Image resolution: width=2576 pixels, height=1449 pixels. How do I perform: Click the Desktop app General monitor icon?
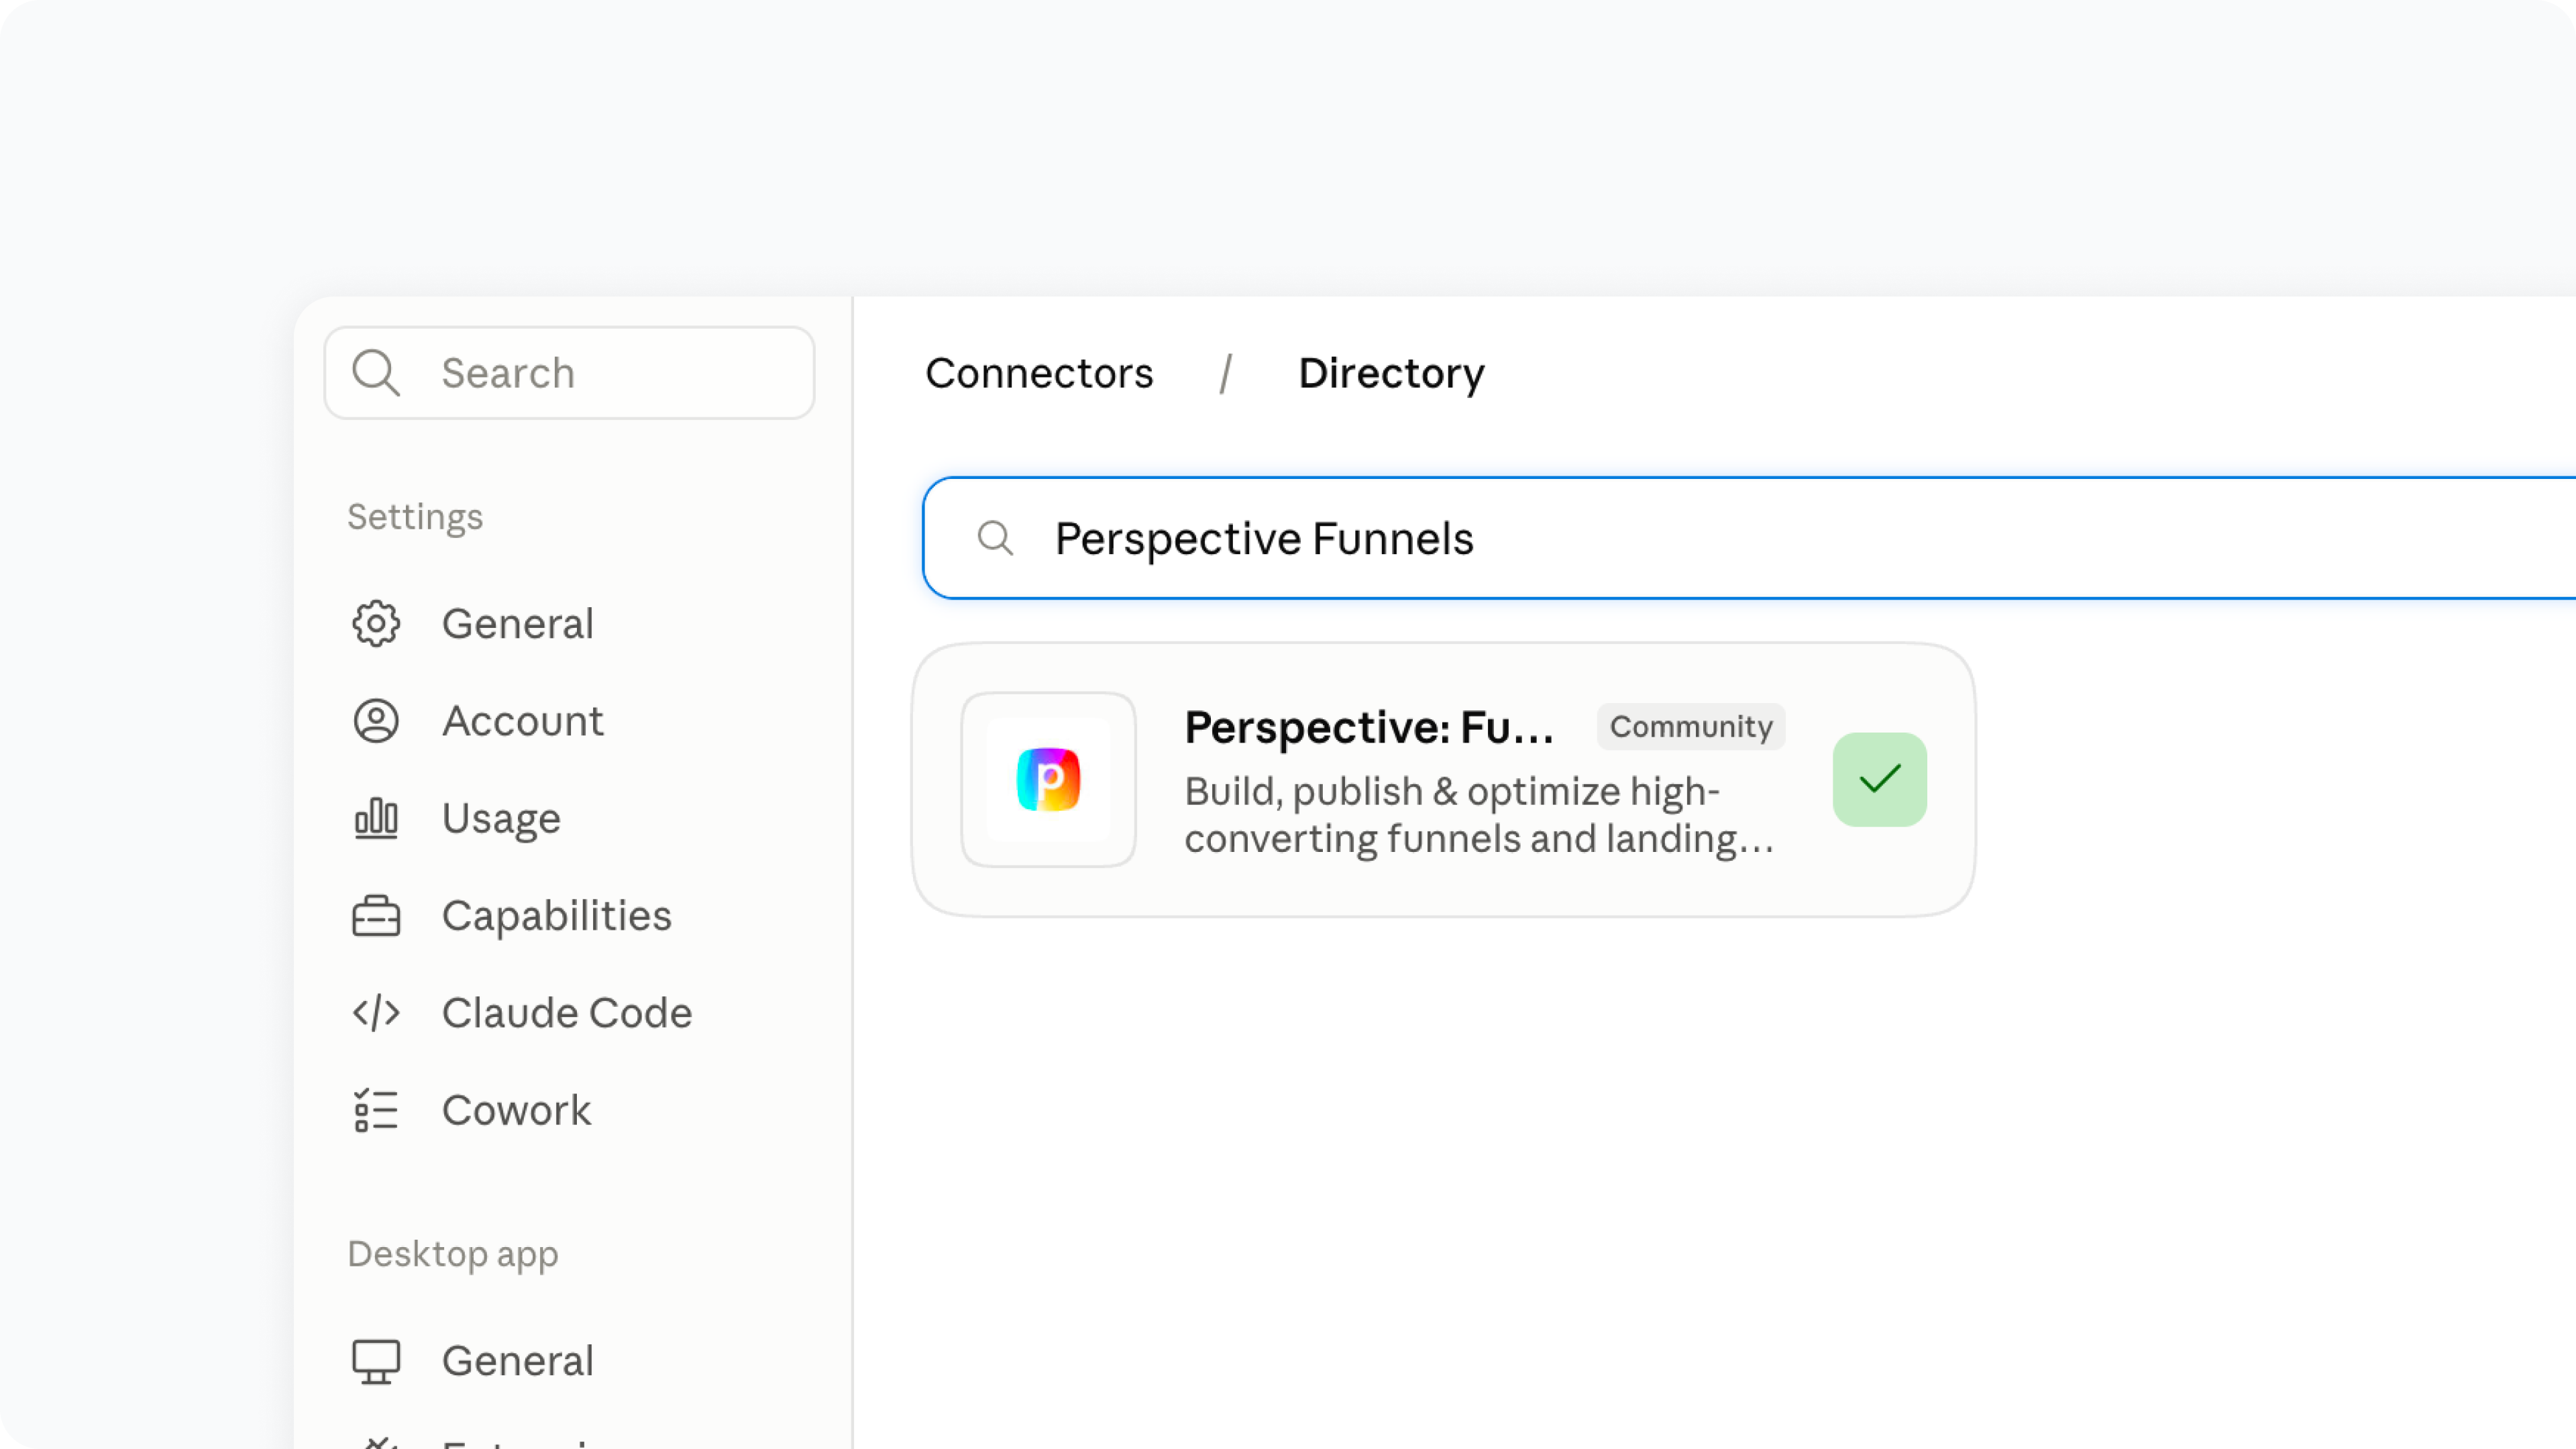pyautogui.click(x=376, y=1361)
